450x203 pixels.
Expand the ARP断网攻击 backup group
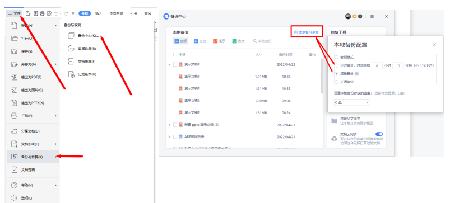click(170, 137)
